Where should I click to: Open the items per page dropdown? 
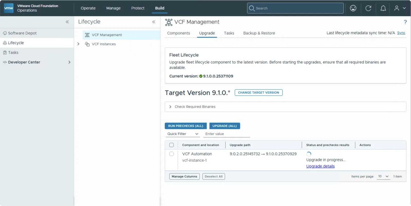383,176
